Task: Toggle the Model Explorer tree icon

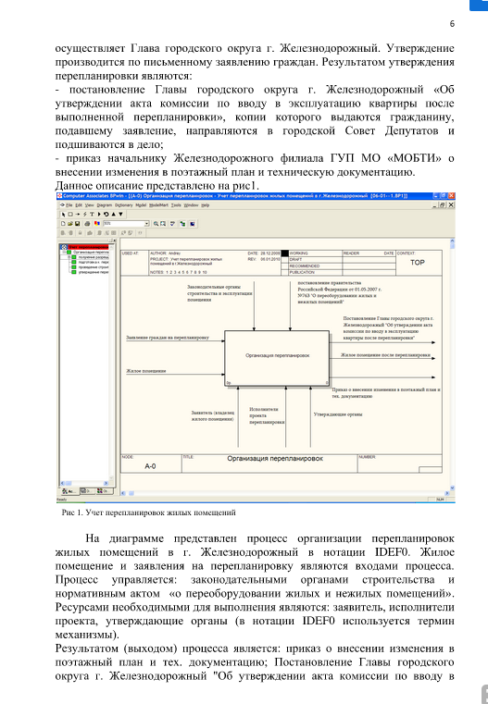Action: pyautogui.click(x=182, y=224)
